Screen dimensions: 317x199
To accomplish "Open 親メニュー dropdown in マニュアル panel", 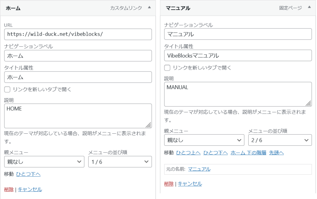I will pos(204,140).
